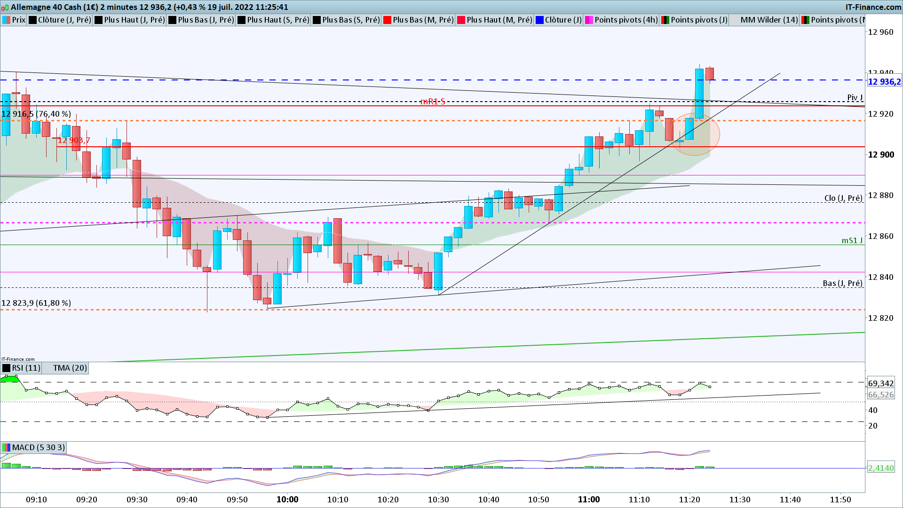Click the gray TMA (20) color swatch
The width and height of the screenshot is (903, 508).
(x=47, y=368)
